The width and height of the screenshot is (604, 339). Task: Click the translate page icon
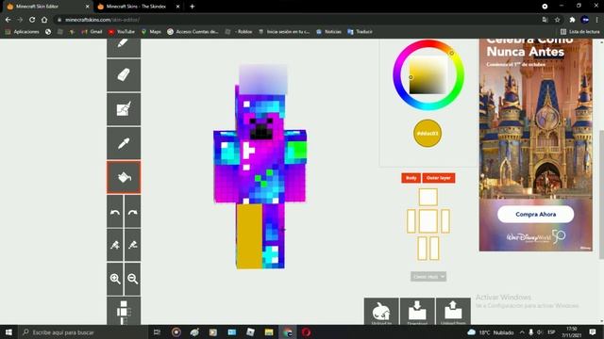(545, 20)
